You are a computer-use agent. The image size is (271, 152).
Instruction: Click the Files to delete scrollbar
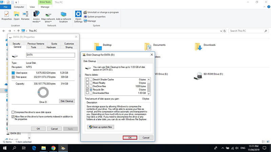tap(148, 84)
